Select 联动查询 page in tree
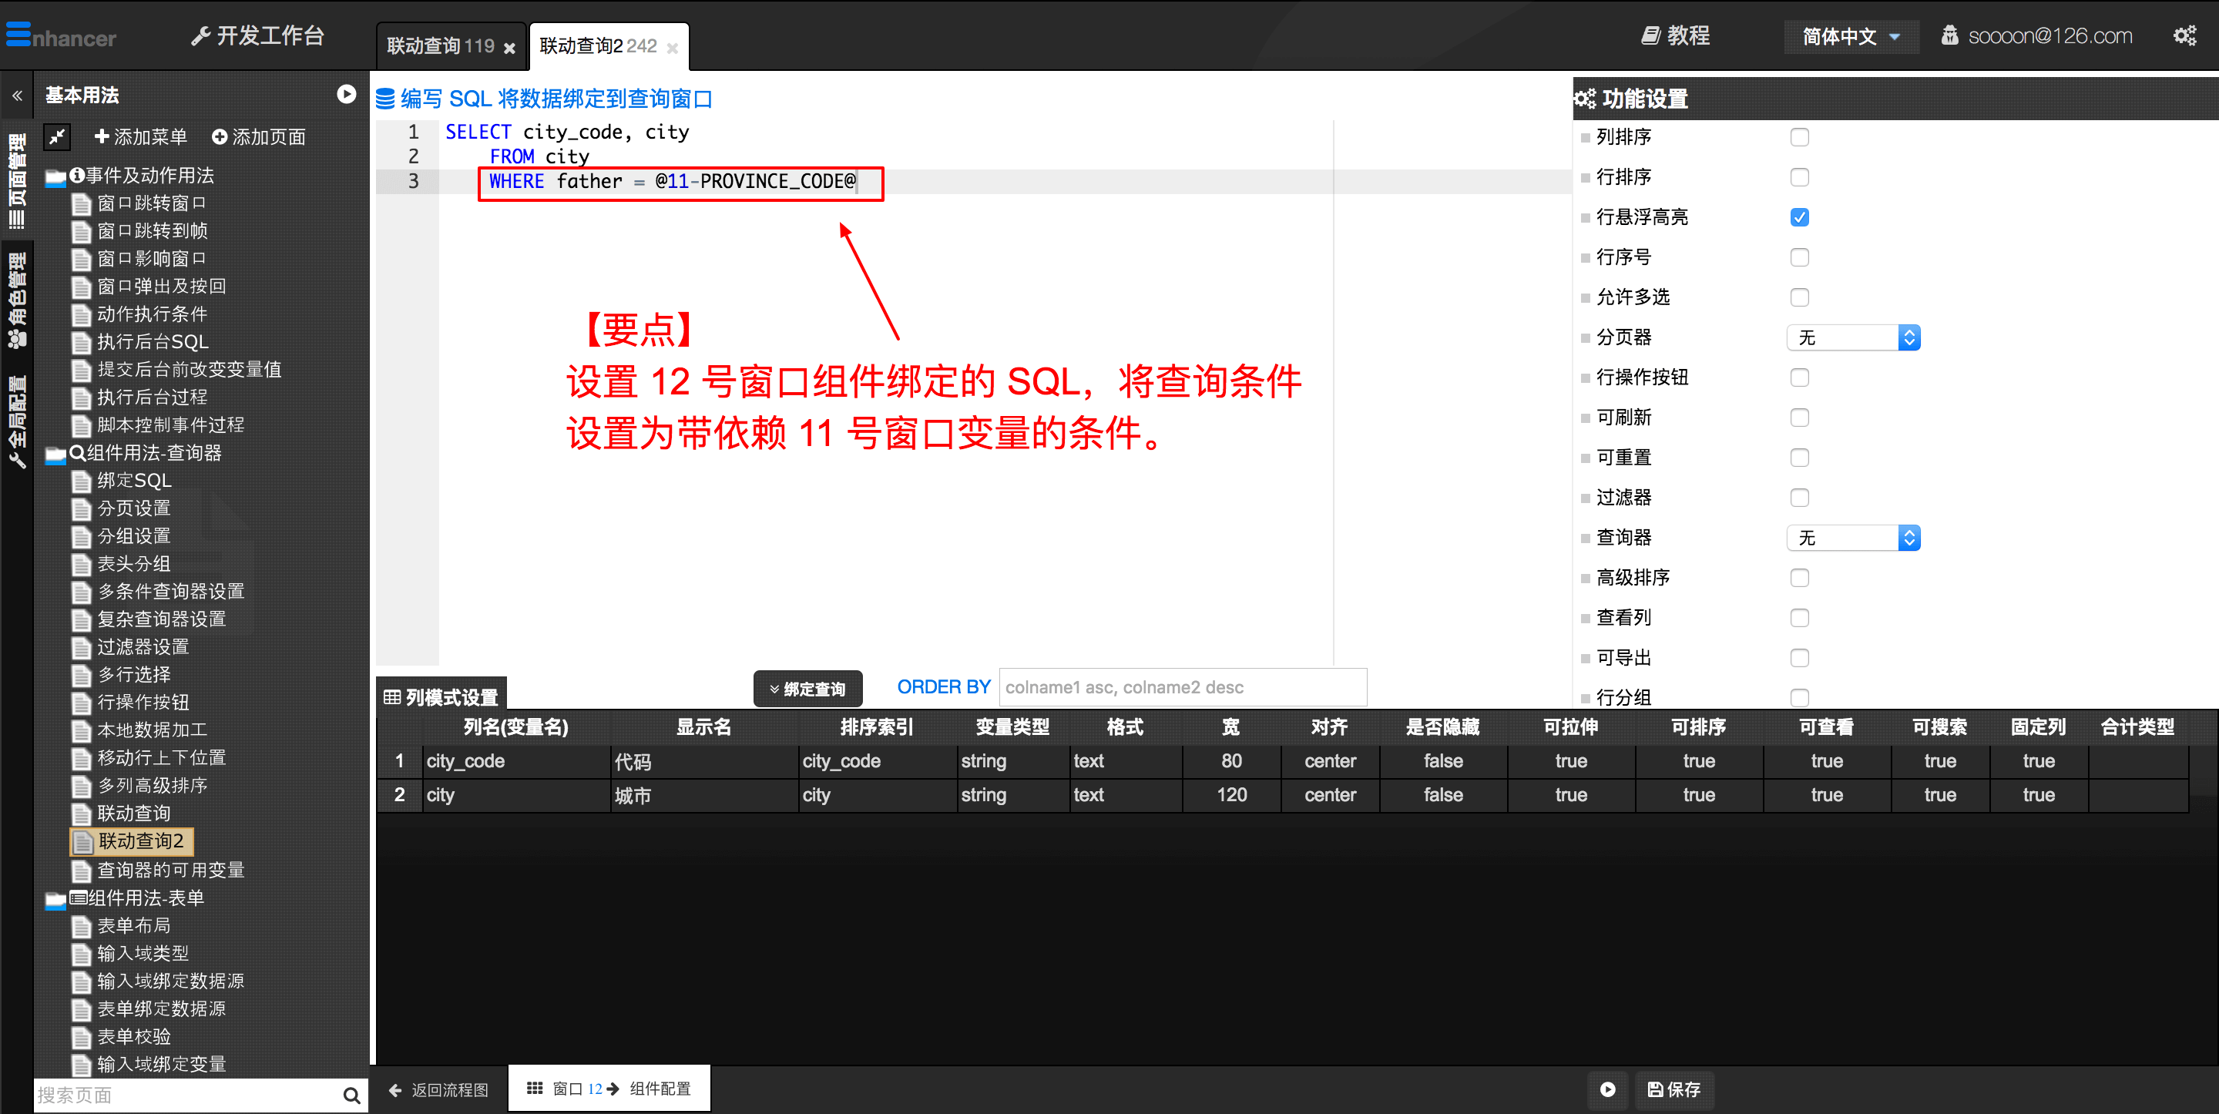2219x1114 pixels. (133, 814)
